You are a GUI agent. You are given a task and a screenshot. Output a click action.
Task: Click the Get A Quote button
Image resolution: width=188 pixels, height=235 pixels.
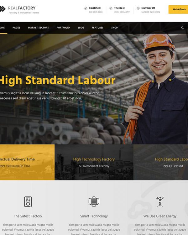click(178, 9)
